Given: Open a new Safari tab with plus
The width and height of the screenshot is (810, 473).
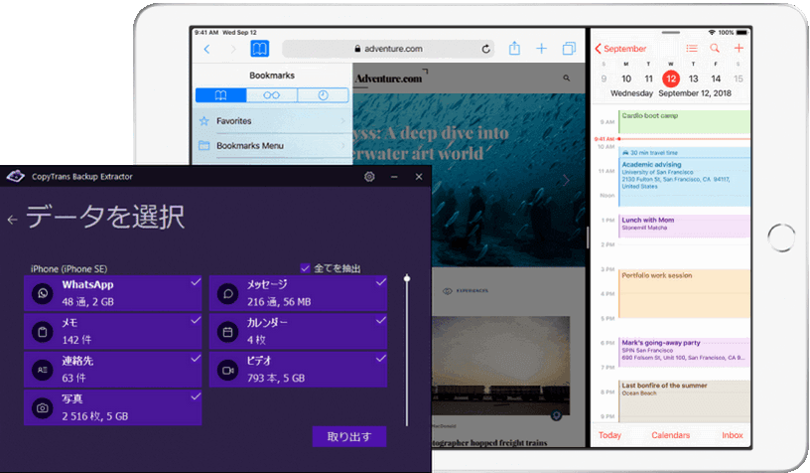Looking at the screenshot, I should pos(541,49).
